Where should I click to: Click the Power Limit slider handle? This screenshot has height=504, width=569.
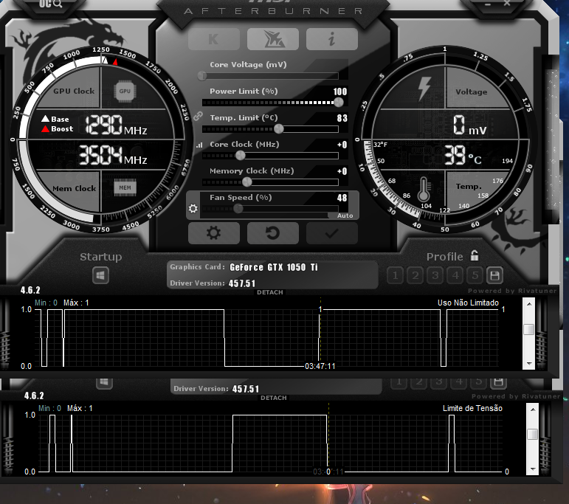coord(339,103)
